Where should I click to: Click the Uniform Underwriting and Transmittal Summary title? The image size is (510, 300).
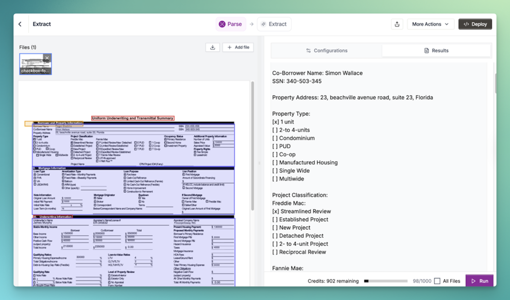pyautogui.click(x=132, y=118)
